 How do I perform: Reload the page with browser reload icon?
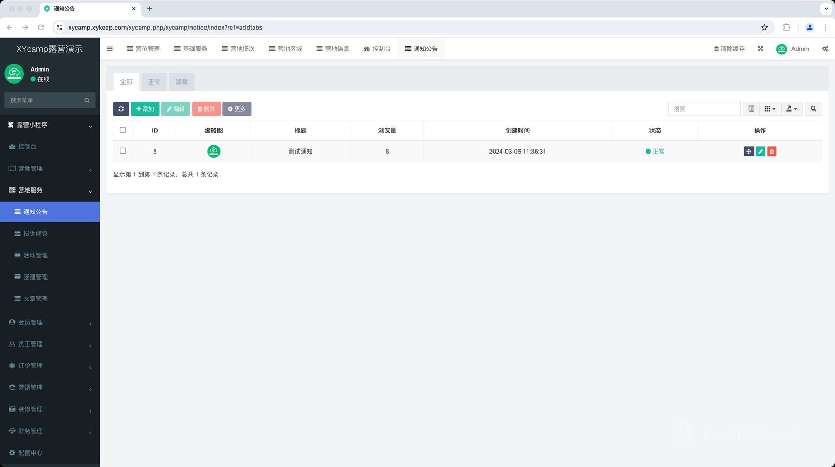[41, 28]
